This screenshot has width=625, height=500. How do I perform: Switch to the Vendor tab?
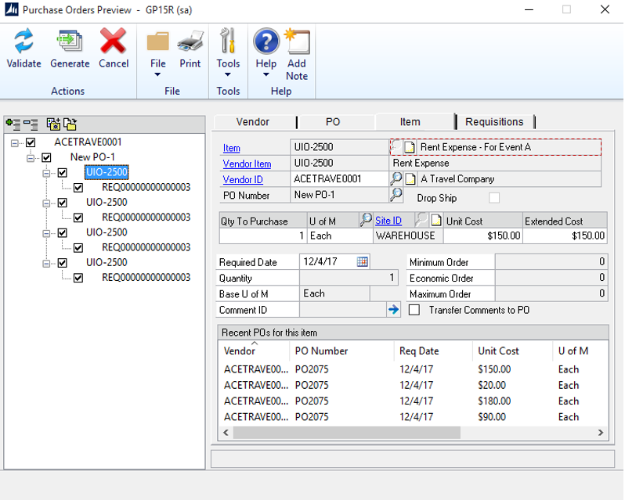click(x=253, y=122)
